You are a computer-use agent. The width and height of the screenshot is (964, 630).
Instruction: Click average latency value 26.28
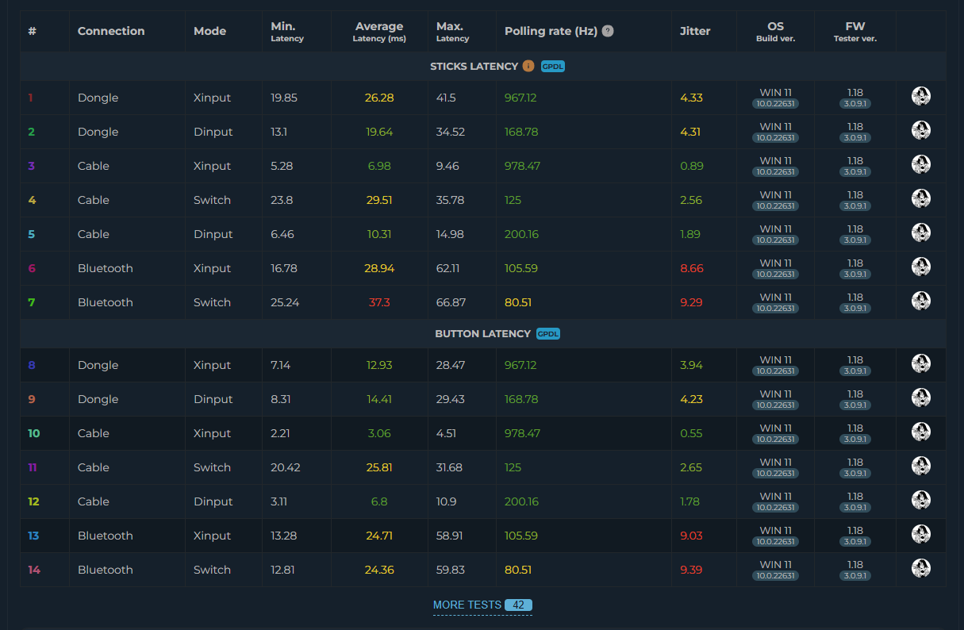click(x=379, y=98)
